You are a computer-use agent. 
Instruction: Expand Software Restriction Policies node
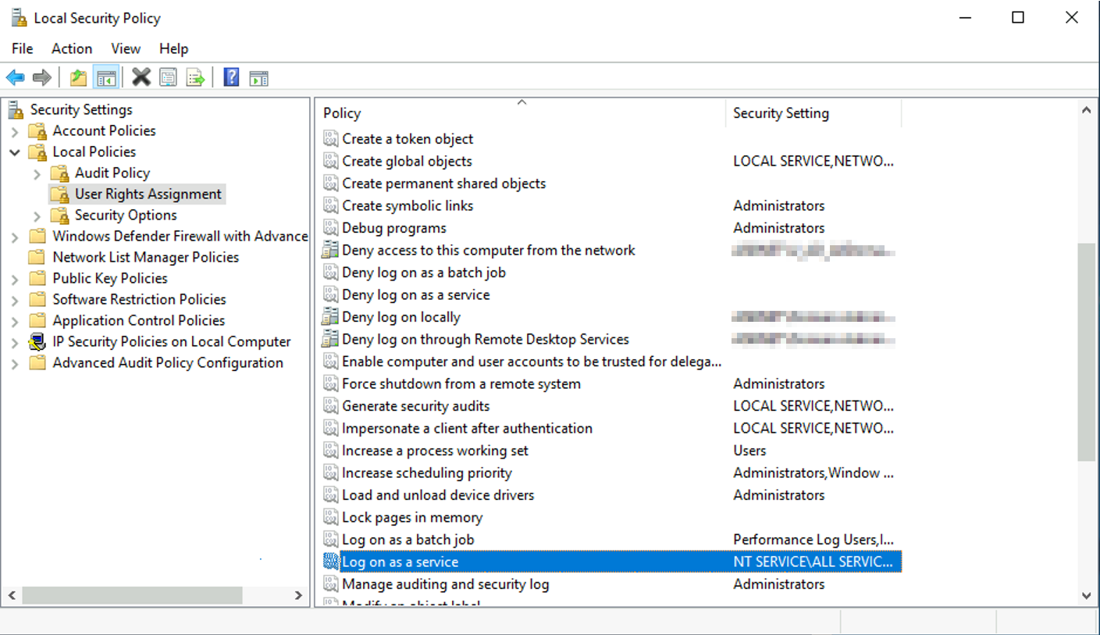click(15, 300)
